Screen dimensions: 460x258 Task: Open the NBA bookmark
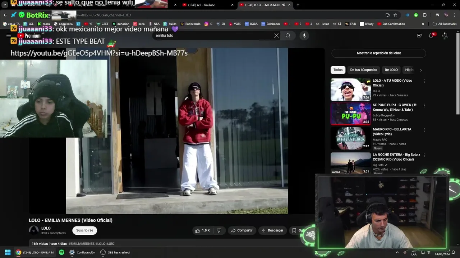coord(154,24)
